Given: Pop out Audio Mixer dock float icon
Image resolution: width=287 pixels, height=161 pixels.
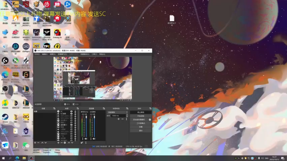Looking at the screenshot, I should click(x=104, y=108).
